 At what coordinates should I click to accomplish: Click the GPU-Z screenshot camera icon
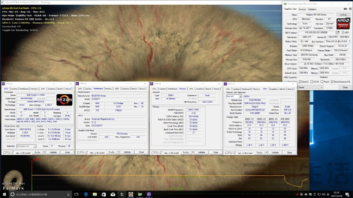[345, 9]
